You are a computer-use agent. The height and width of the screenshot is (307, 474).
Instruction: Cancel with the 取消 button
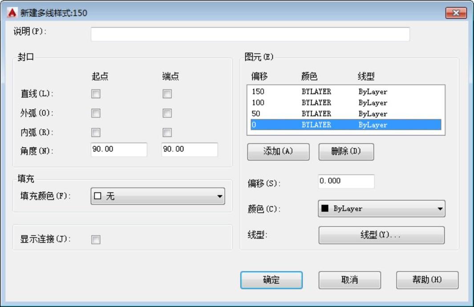click(x=350, y=280)
